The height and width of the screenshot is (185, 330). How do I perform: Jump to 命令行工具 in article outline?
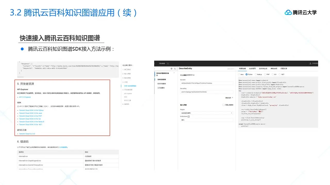(x=127, y=100)
